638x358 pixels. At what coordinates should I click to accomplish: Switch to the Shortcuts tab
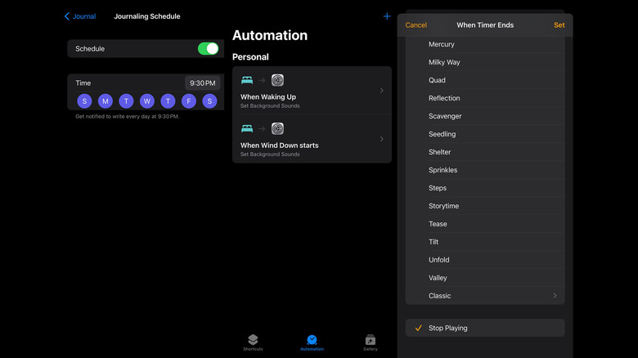tap(253, 342)
